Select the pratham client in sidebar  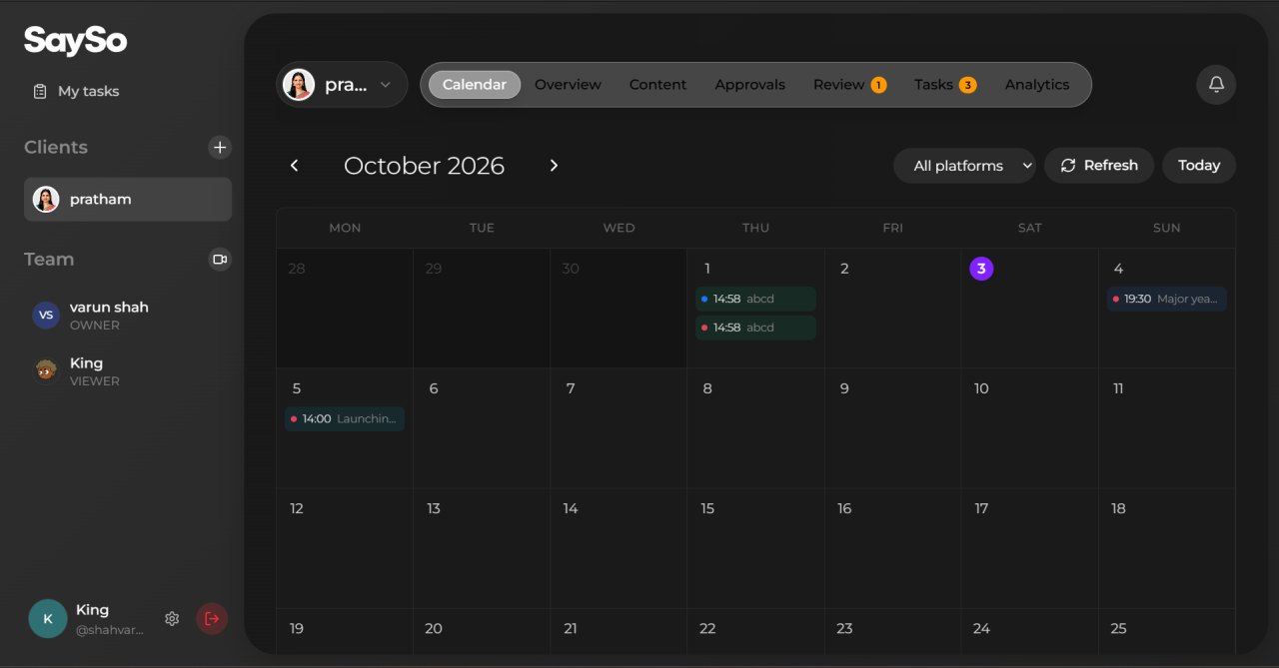coord(128,199)
